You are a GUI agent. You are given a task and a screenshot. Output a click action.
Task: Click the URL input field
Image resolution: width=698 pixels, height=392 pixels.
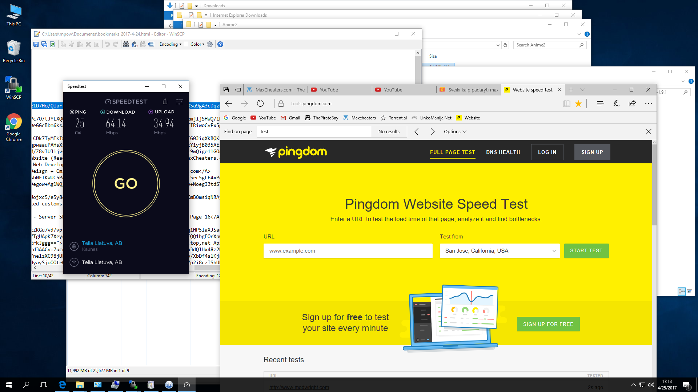(x=348, y=251)
